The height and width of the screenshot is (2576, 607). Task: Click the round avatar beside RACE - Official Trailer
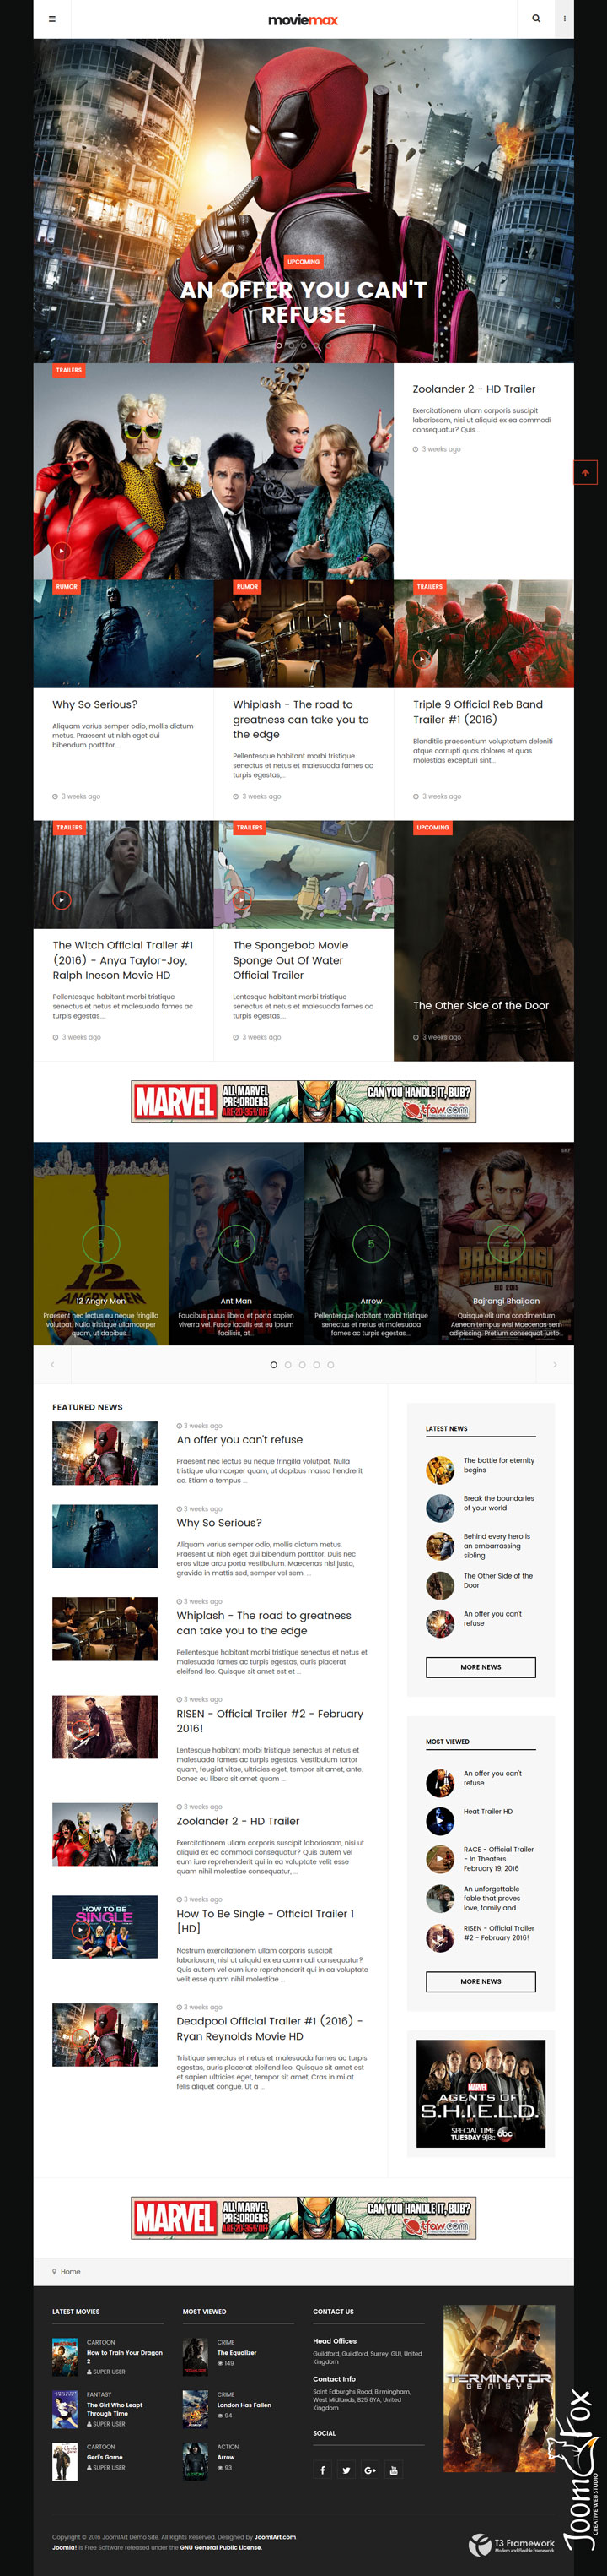(x=440, y=1858)
